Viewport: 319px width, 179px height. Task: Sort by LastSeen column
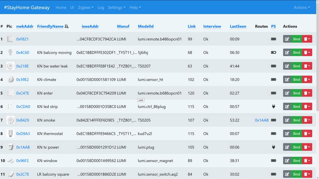238,27
